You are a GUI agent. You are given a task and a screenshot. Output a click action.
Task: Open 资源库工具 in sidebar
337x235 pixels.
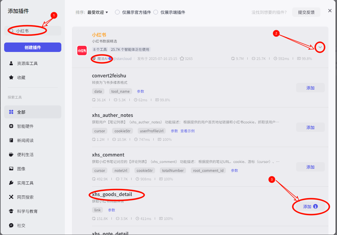point(27,63)
